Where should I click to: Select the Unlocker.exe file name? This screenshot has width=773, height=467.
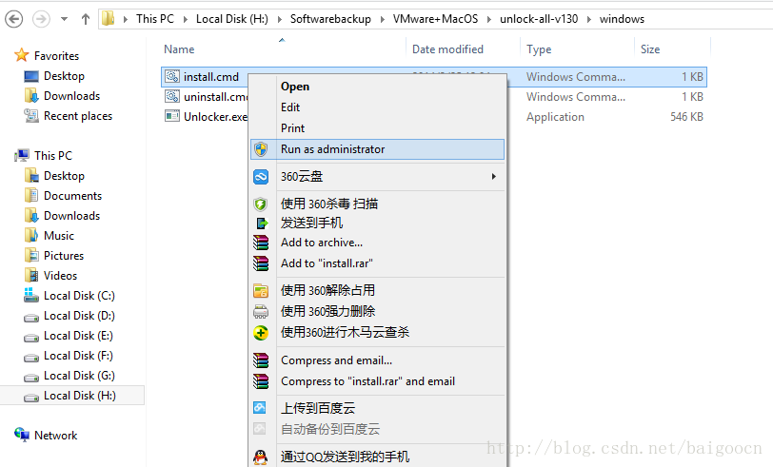click(x=215, y=117)
